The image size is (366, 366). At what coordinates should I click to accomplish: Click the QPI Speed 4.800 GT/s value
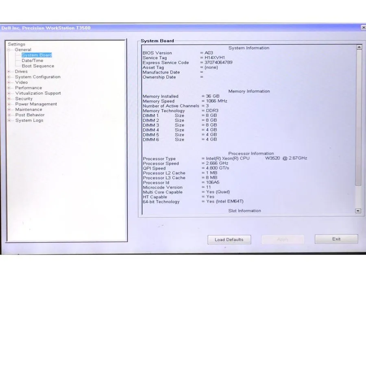click(x=218, y=168)
